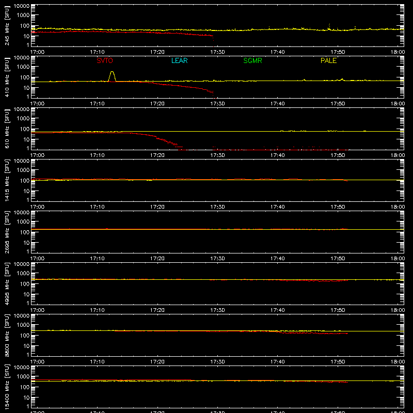Screen dimensions: 413x413
Task: Click the red SVTO station label
Action: pos(105,60)
